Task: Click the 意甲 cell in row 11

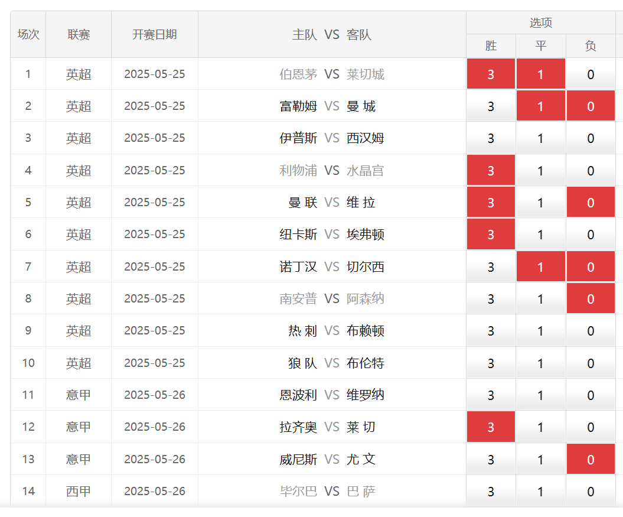Action: coord(79,395)
